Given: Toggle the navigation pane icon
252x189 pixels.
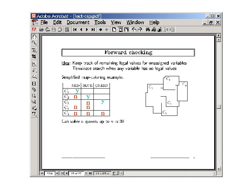Looking at the screenshot, I should [67, 29].
